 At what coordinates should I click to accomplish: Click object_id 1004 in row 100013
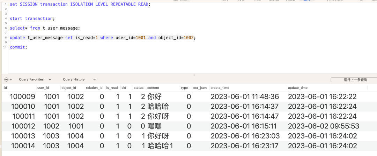pyautogui.click(x=76, y=136)
